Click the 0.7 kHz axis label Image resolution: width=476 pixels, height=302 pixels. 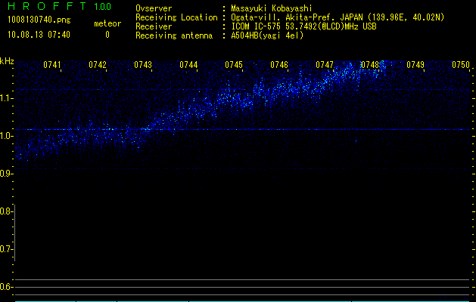coord(6,249)
